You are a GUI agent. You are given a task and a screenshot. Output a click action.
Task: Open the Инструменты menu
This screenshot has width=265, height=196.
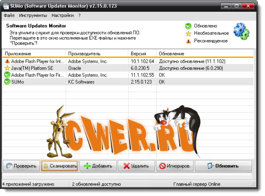33,16
